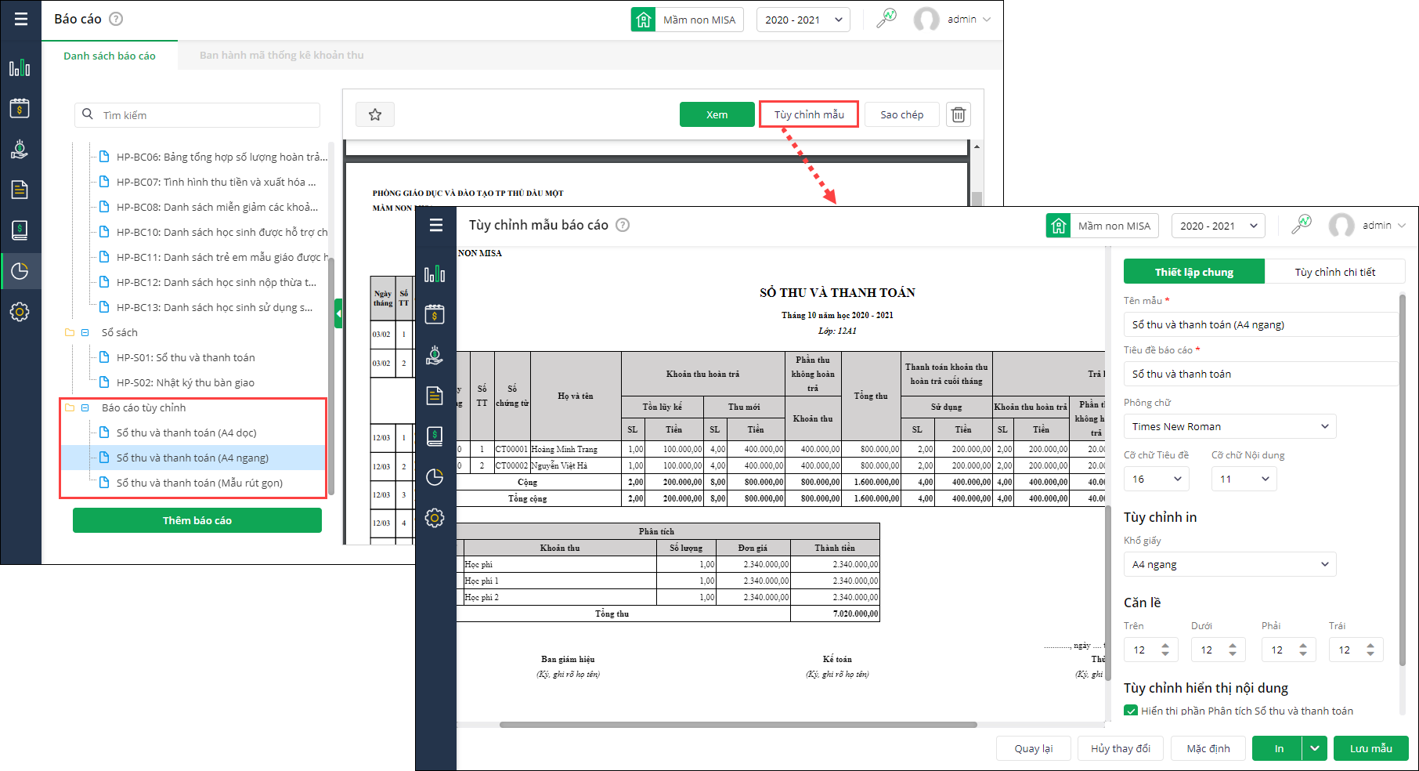This screenshot has height=771, width=1419.
Task: Switch to Tùy chỉnh chi tiết tab
Action: [x=1334, y=272]
